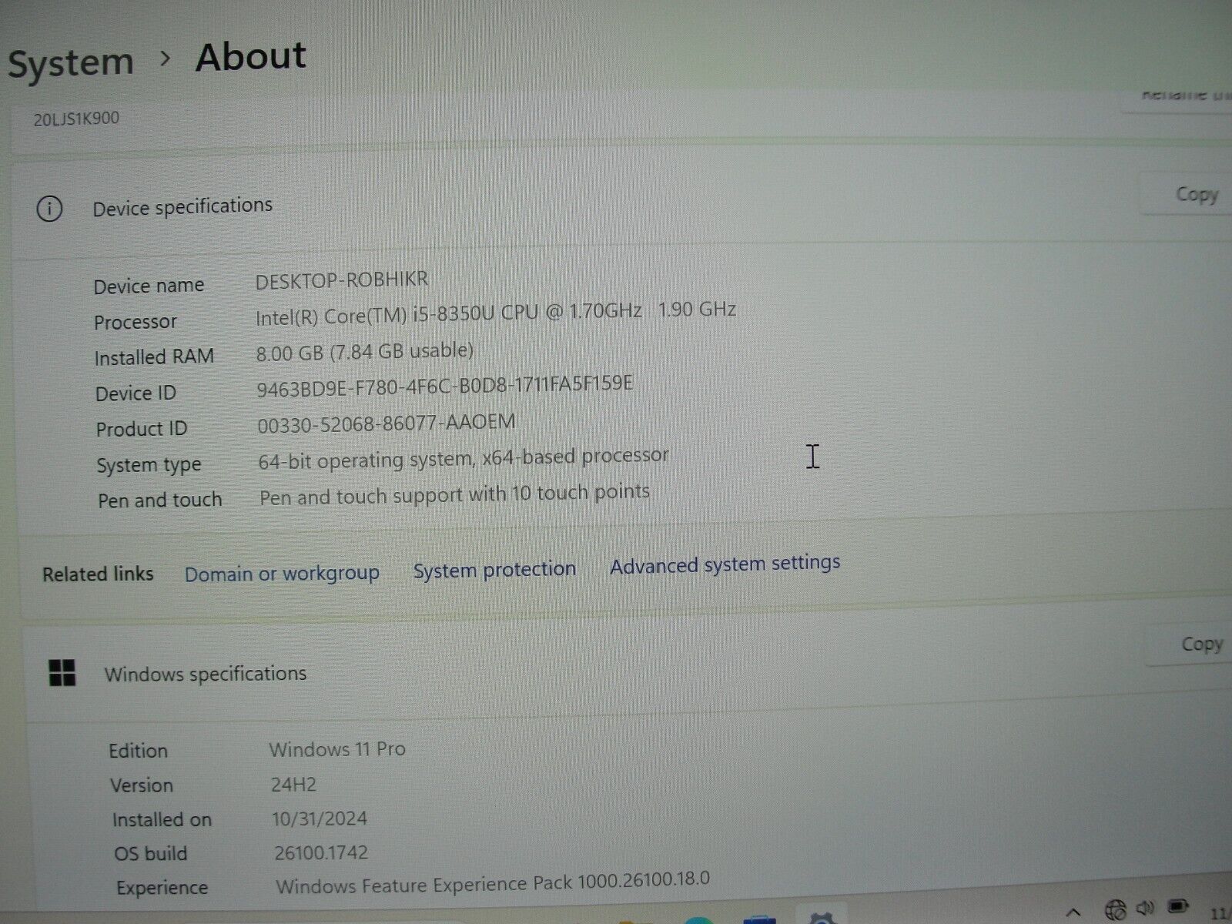
Task: Copy the Windows specifications
Action: tap(1200, 644)
